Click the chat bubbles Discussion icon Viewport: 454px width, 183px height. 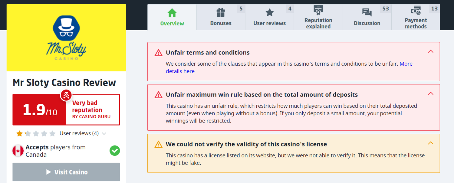click(x=367, y=13)
